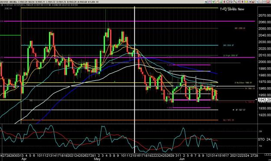Click the Jun month label on date axis
The image size is (271, 161).
coord(182,159)
